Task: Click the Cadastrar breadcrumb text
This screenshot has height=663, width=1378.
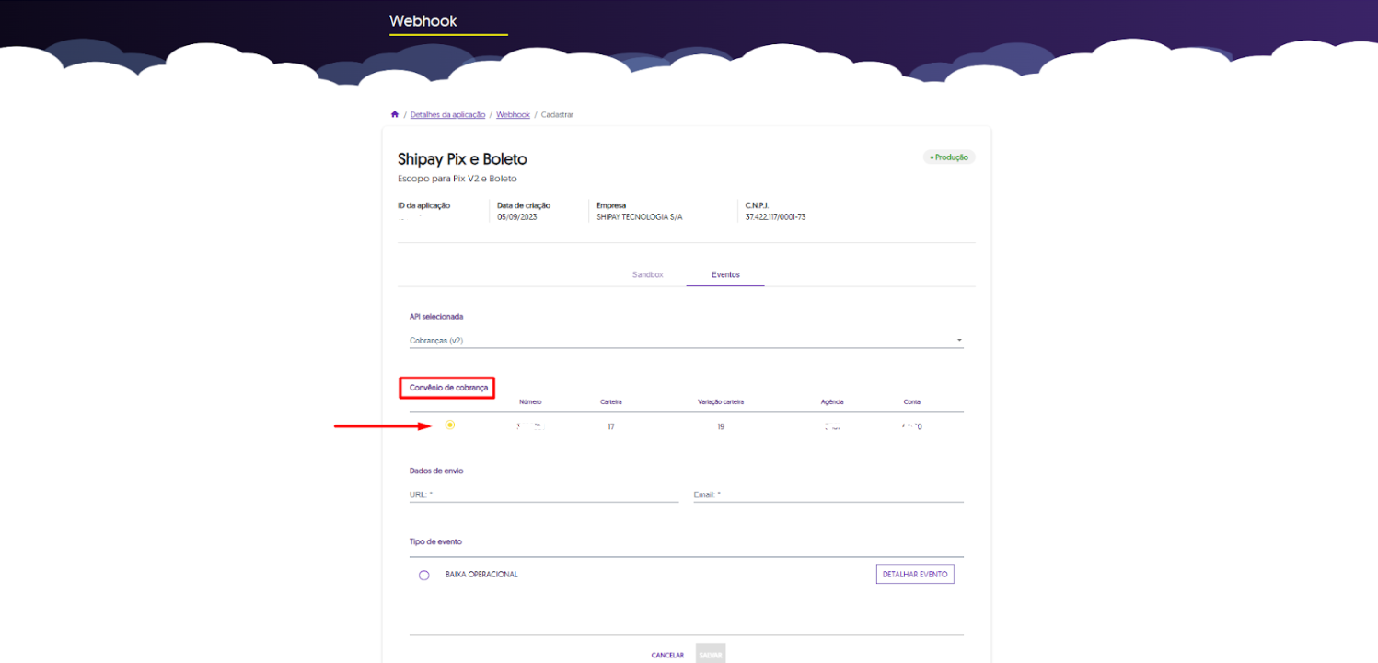Action: pyautogui.click(x=558, y=114)
